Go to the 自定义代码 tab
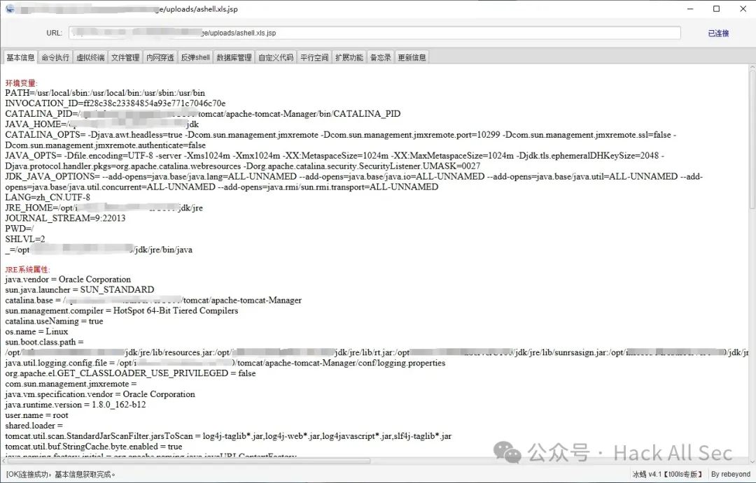The height and width of the screenshot is (483, 756). tap(276, 57)
